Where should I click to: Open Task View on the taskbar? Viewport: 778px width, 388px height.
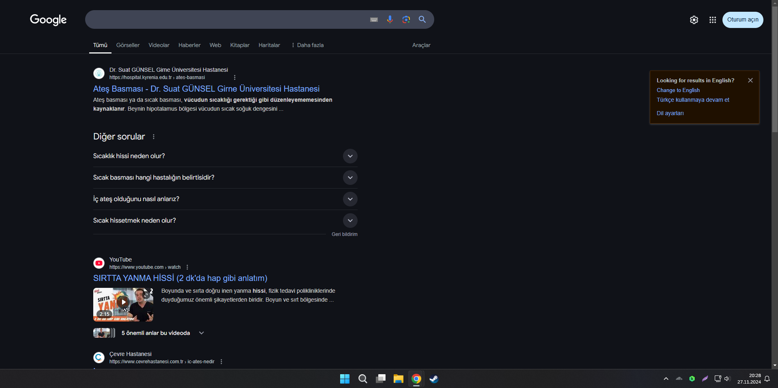tap(381, 379)
